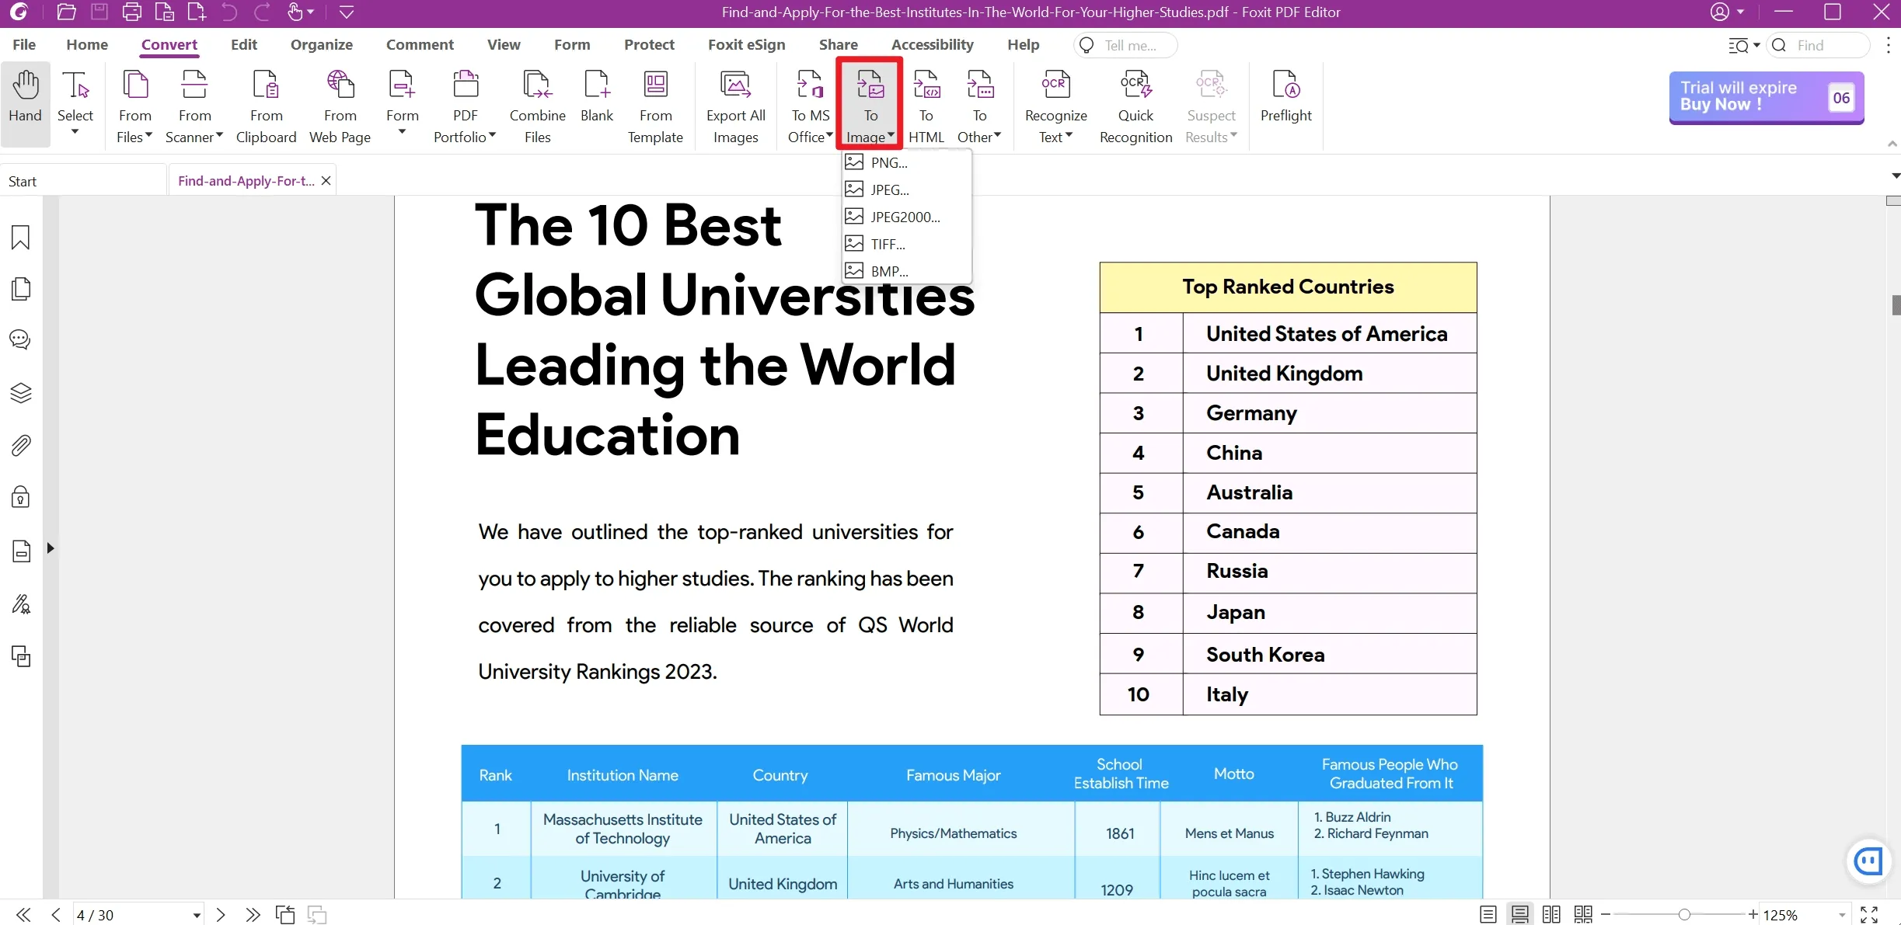Viewport: 1901px width, 925px height.
Task: Select JPEG image export format
Action: pos(891,190)
